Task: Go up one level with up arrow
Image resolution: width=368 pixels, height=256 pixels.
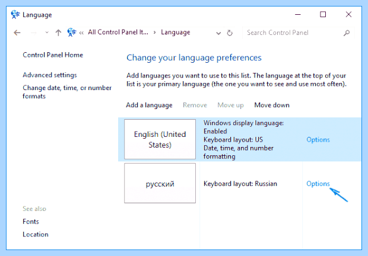Action: (58, 33)
